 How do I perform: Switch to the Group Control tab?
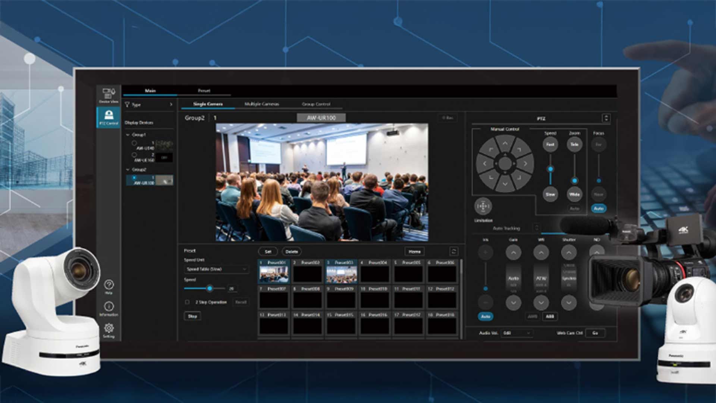tap(316, 104)
